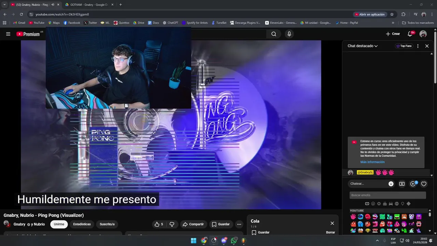Pick the green GAME OVER emote

click(382, 217)
